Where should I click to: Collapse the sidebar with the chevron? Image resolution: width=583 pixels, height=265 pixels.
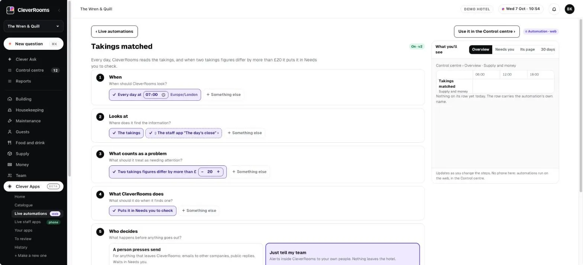click(59, 10)
